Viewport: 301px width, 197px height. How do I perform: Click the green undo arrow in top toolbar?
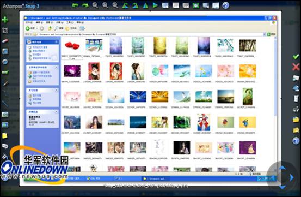pos(75,5)
